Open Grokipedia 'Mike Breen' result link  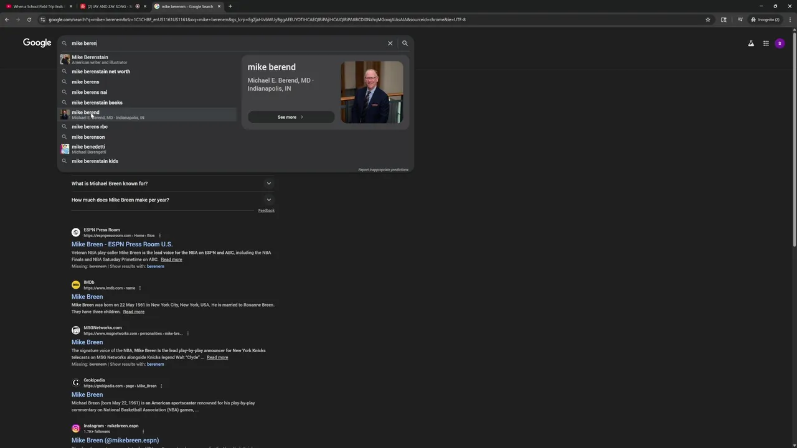click(87, 394)
